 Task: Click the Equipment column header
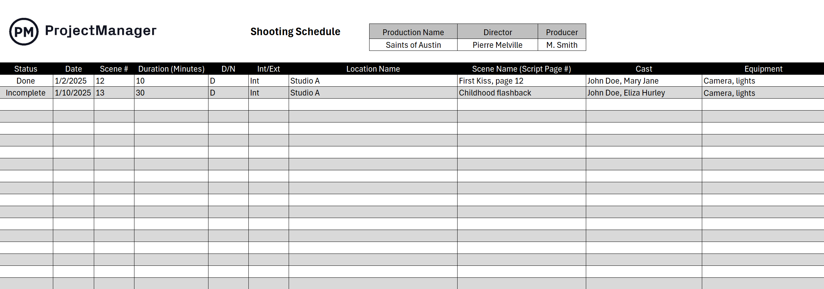pos(763,69)
